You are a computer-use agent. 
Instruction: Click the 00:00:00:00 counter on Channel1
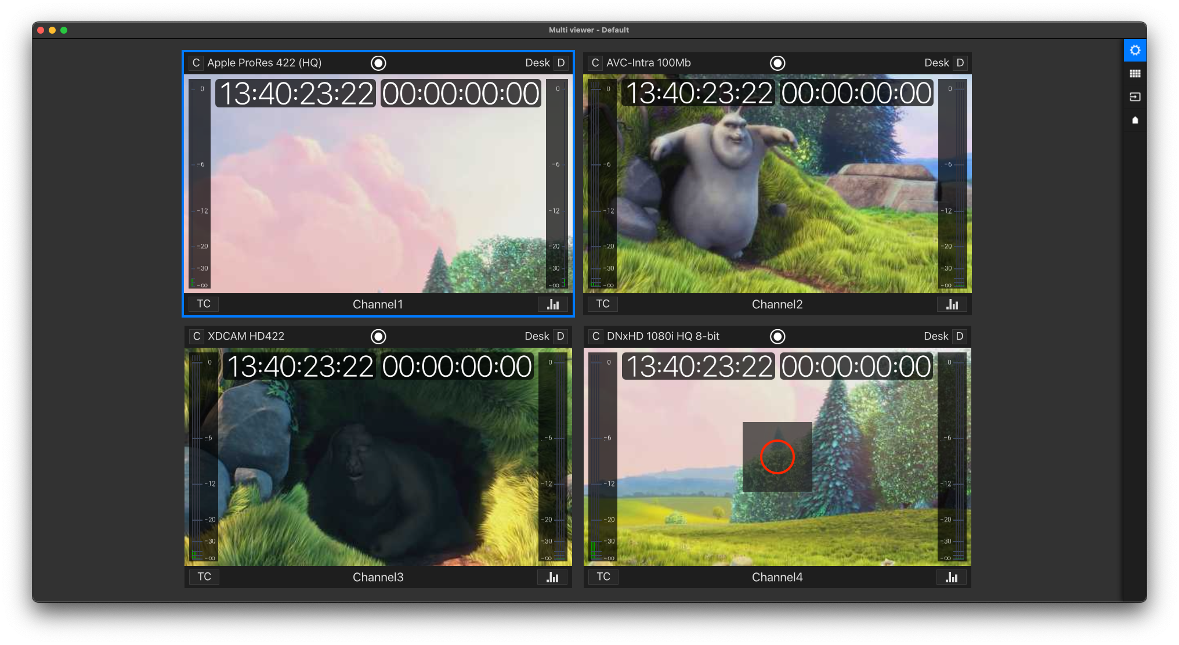[x=461, y=93]
